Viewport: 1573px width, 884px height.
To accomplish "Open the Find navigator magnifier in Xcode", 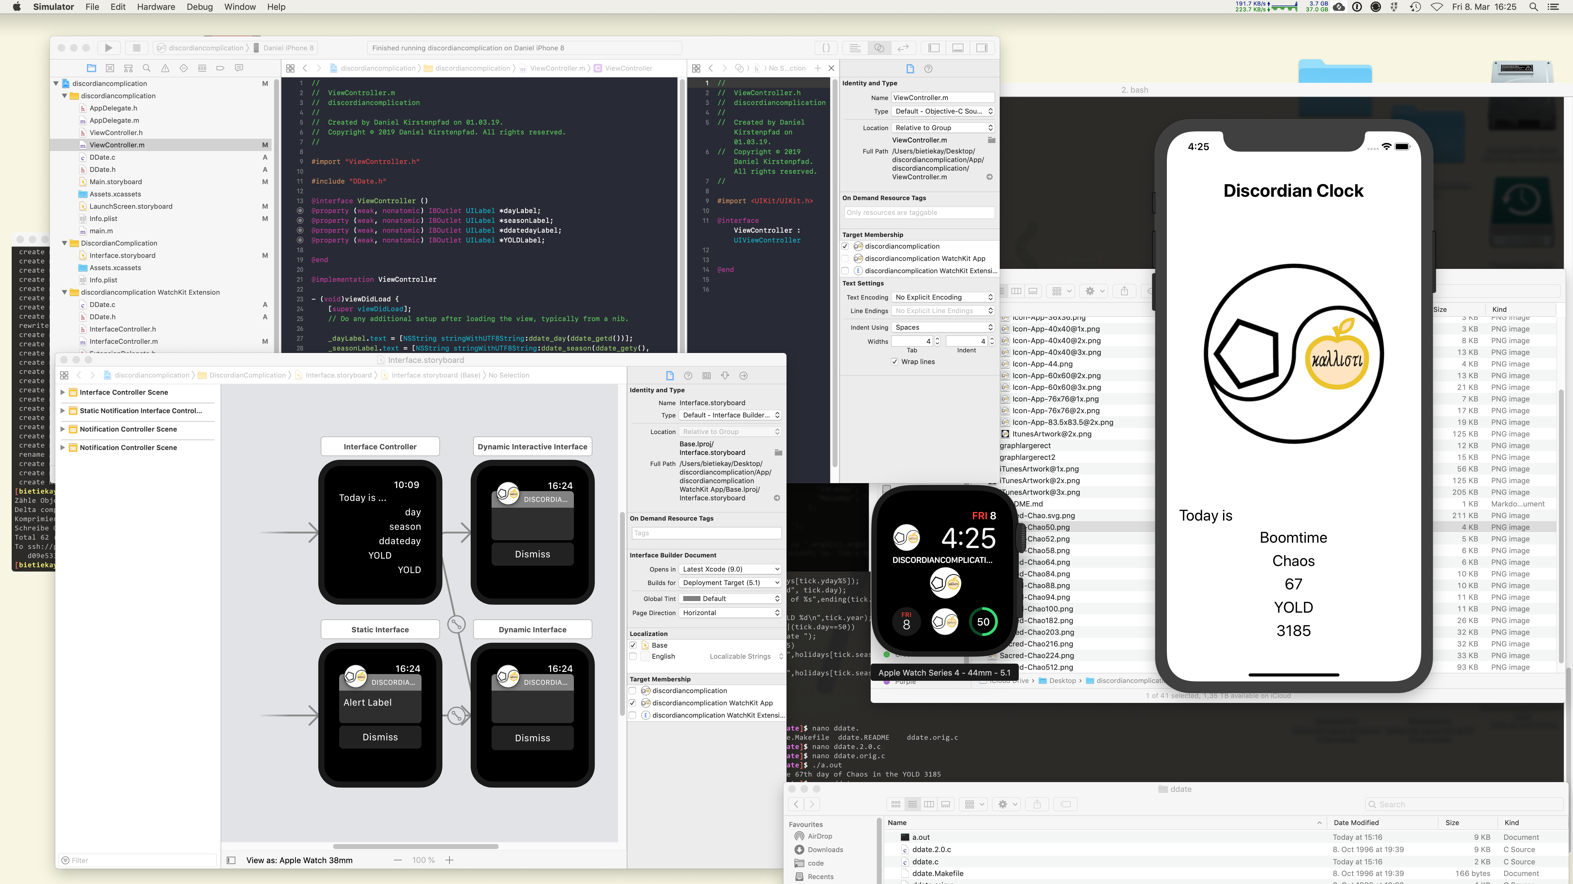I will pos(147,68).
